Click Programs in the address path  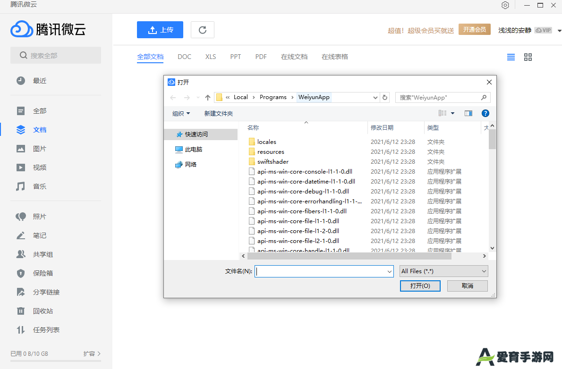(273, 97)
